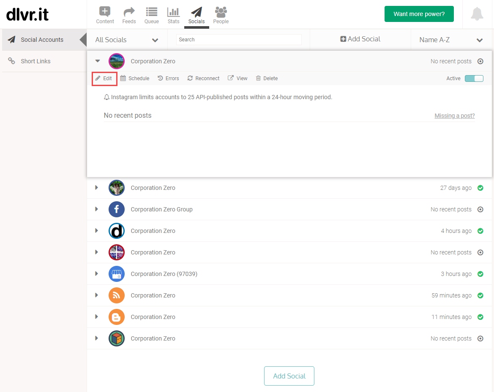Image resolution: width=494 pixels, height=392 pixels.
Task: Click the Facebook icon for Corporation Zero Group
Action: [x=117, y=209]
